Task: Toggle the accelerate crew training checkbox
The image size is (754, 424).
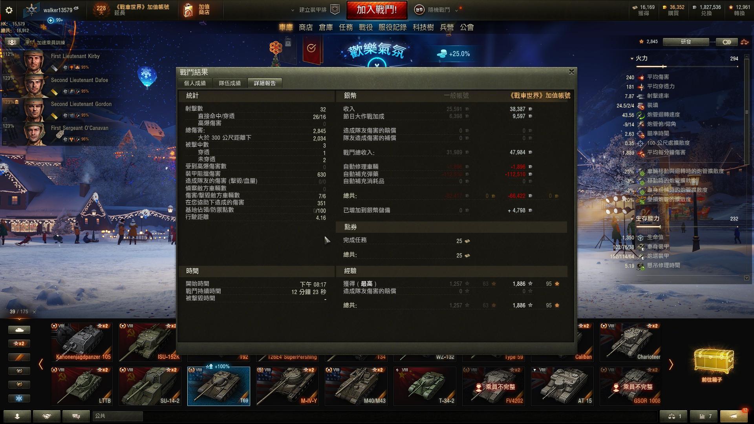Action: point(32,42)
